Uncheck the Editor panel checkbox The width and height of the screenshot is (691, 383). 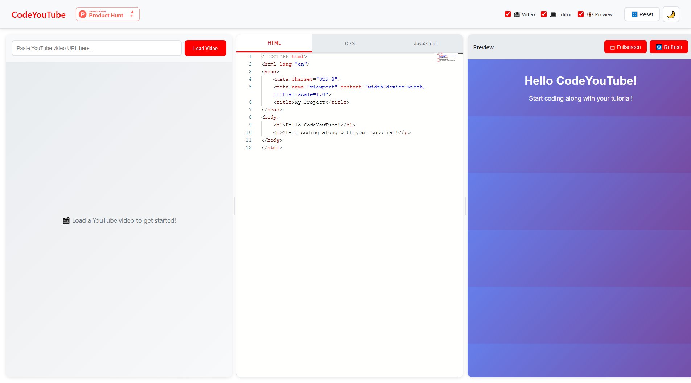coord(544,14)
